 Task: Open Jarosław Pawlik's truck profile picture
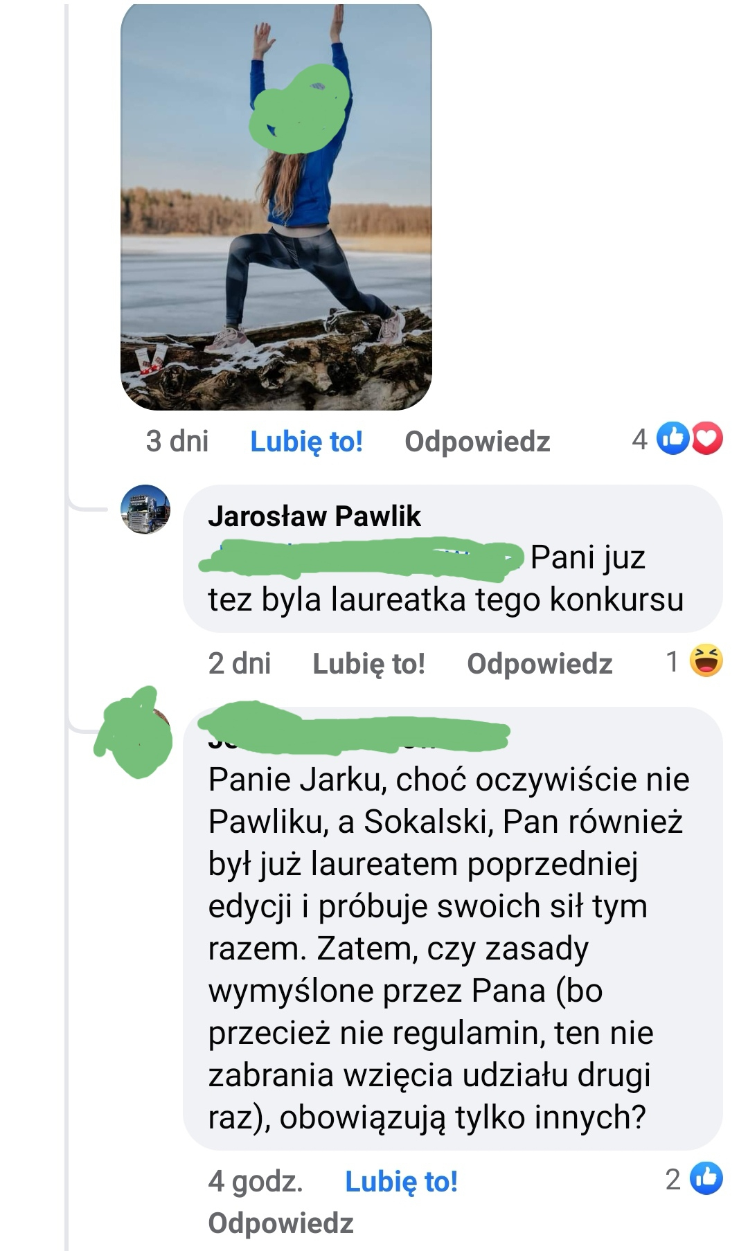(x=145, y=509)
